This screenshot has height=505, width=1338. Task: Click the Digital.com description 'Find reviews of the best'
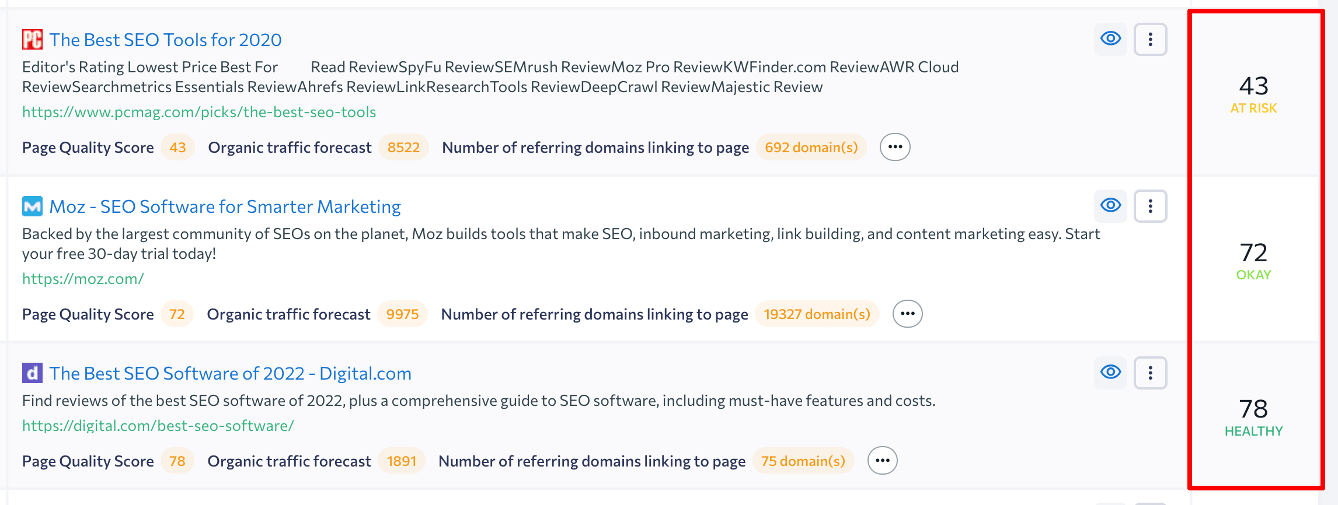pyautogui.click(x=479, y=401)
